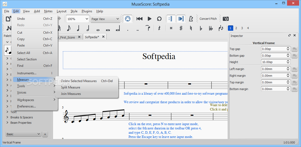This screenshot has width=301, height=147.
Task: Click Undo in the Edit menu
Action: point(35,19)
